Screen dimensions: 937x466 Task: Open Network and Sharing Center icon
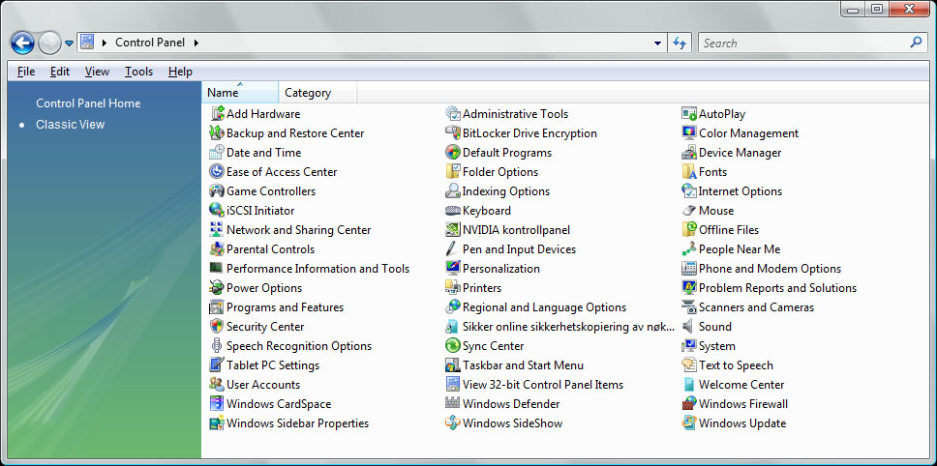point(216,230)
